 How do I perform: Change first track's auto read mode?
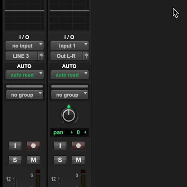25,75
